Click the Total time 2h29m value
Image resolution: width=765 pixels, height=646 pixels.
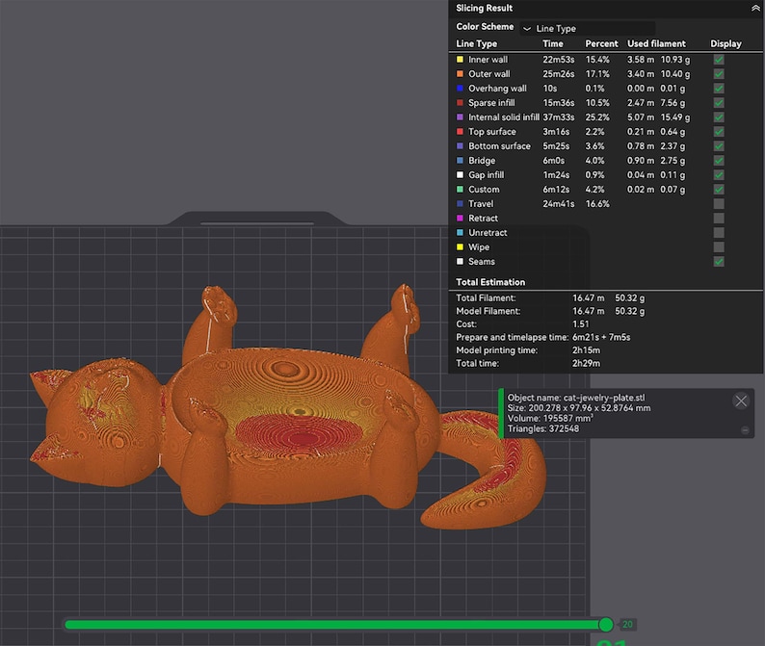point(586,363)
